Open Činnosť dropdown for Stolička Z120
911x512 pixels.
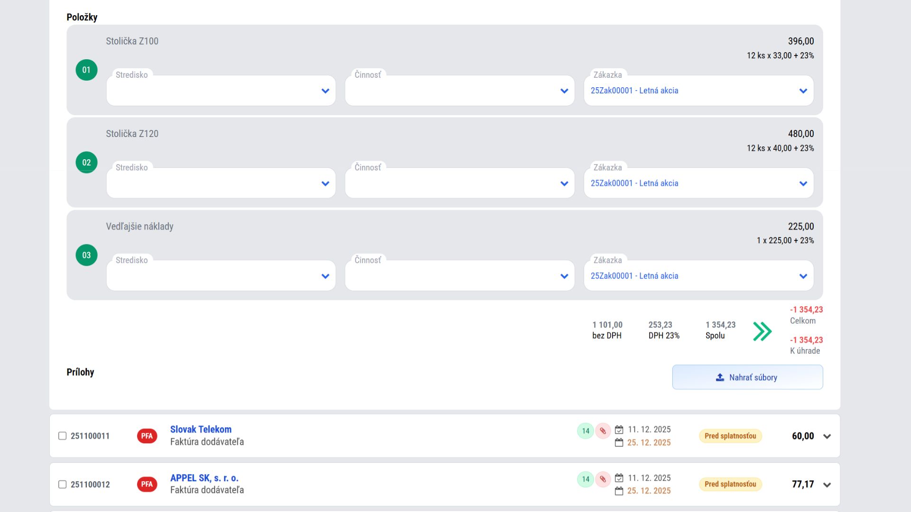pyautogui.click(x=459, y=183)
